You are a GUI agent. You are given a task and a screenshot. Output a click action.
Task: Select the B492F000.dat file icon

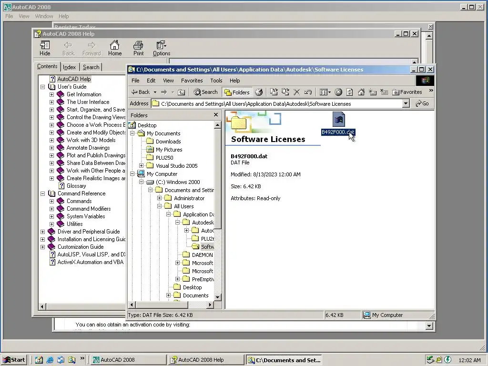(338, 120)
